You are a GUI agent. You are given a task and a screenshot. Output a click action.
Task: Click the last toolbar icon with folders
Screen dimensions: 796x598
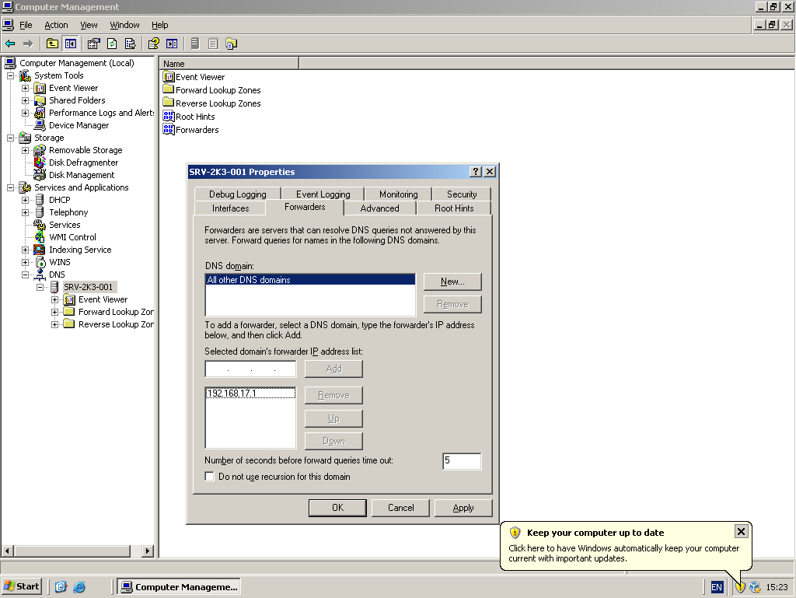pyautogui.click(x=232, y=44)
